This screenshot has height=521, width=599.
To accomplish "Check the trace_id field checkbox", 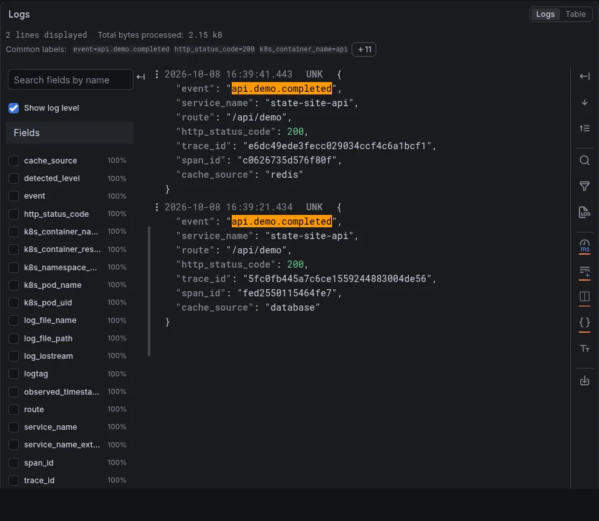I will 14,481.
